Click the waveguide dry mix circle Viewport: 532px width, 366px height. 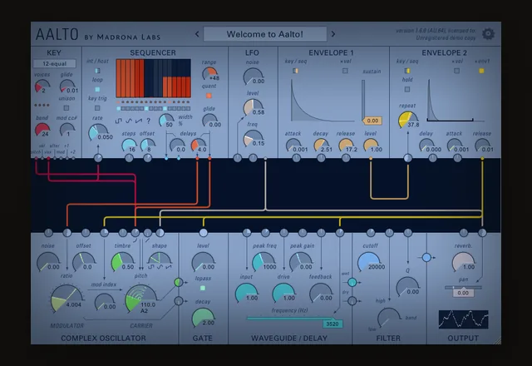(x=352, y=301)
